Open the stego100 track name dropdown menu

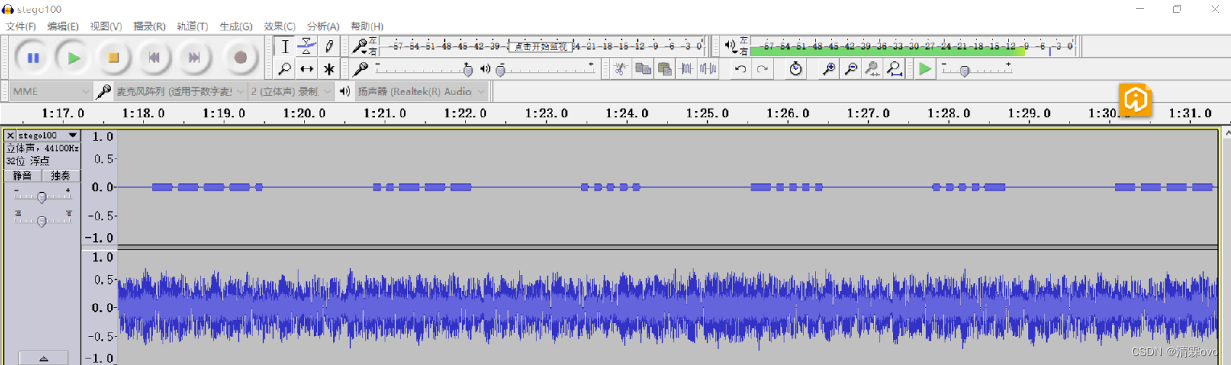pyautogui.click(x=48, y=136)
